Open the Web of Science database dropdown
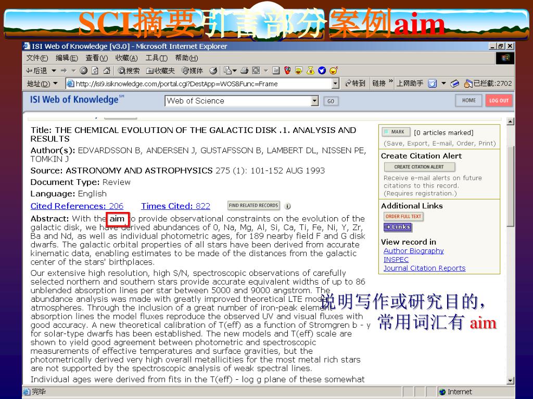 coord(315,101)
